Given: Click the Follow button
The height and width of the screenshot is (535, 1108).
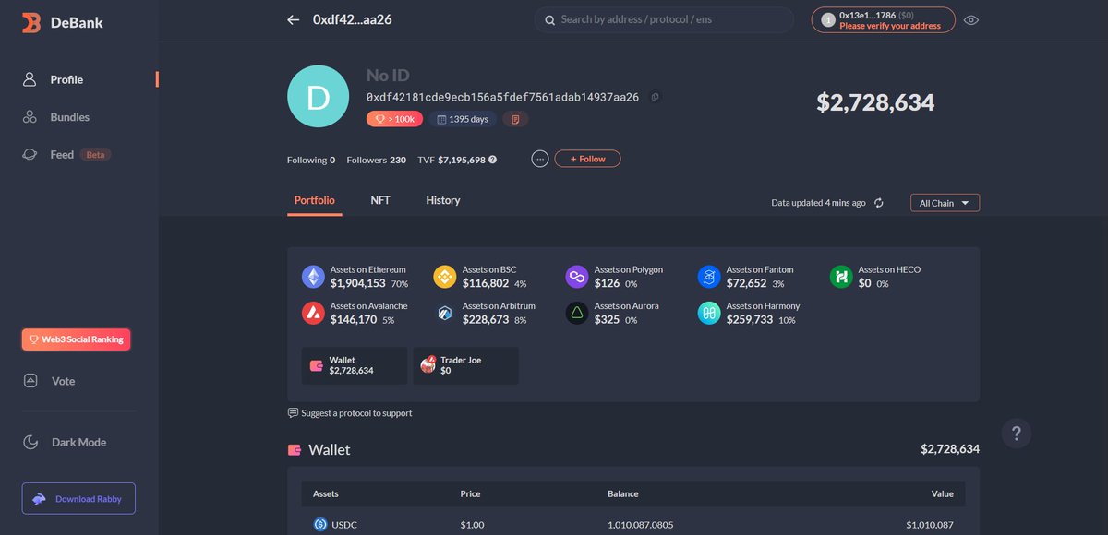Looking at the screenshot, I should tap(587, 159).
